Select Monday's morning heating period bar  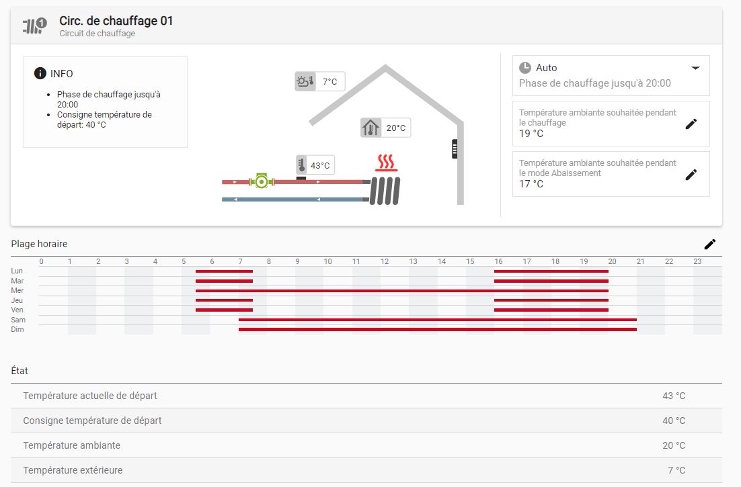click(224, 271)
